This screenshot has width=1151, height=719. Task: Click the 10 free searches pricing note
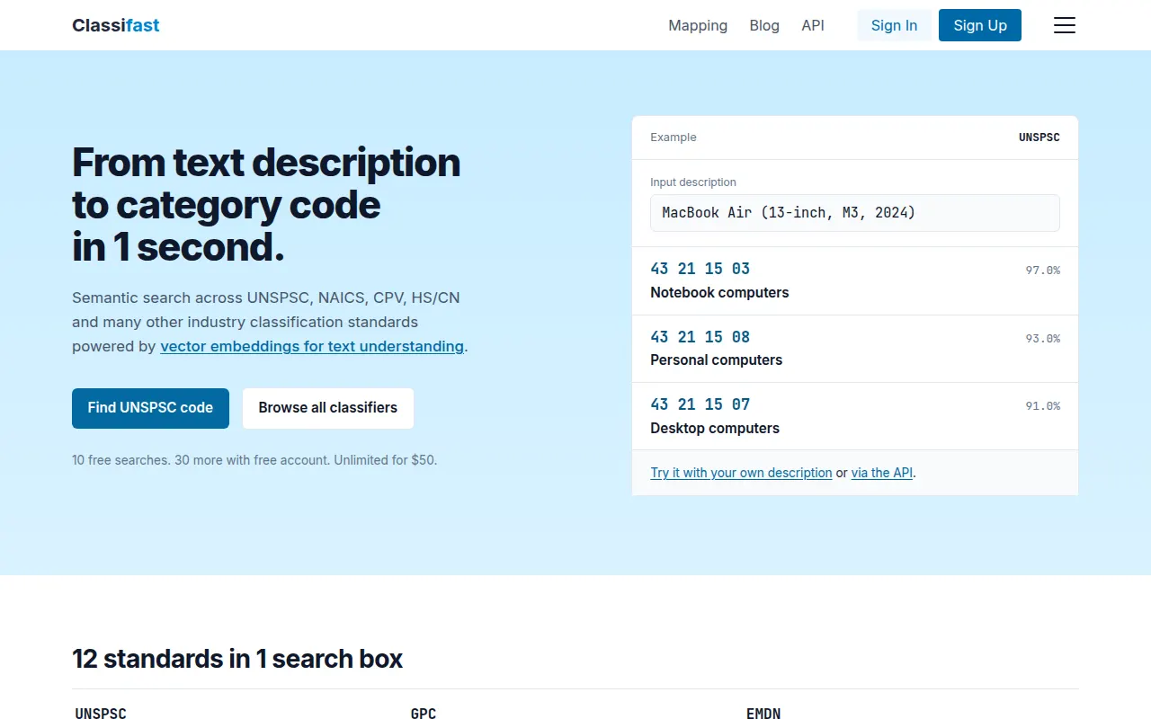click(x=254, y=460)
